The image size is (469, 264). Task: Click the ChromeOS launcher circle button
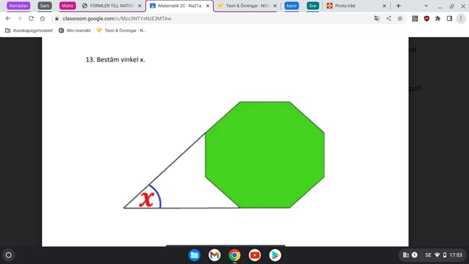pos(8,255)
